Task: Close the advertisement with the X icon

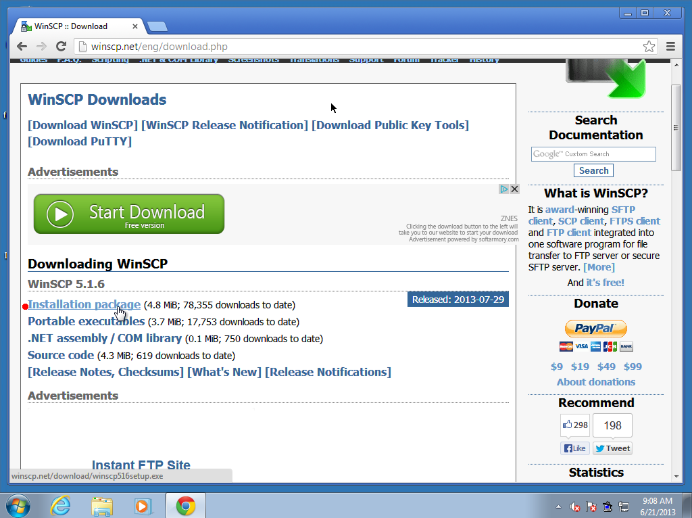Action: (x=514, y=189)
